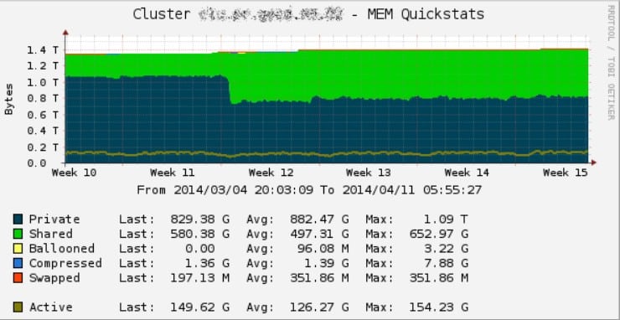620x320 pixels.
Task: Click the 'Active' legend label
Action: click(x=50, y=307)
